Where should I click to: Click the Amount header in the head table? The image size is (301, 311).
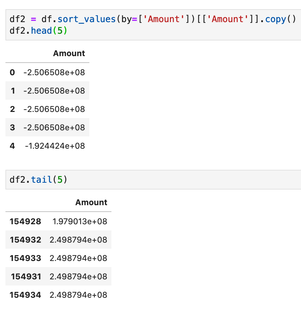tap(69, 53)
